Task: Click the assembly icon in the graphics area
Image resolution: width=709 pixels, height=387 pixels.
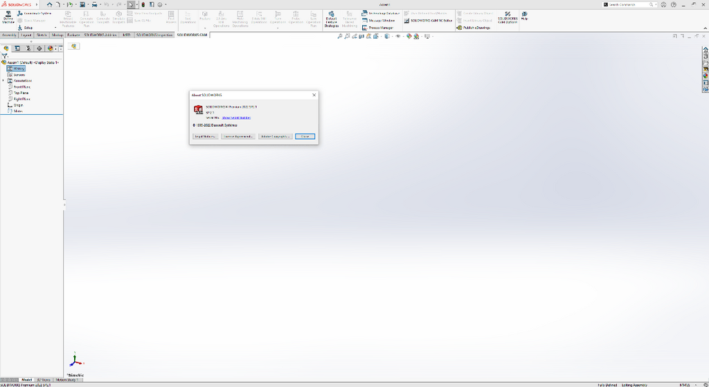Action: click(x=73, y=46)
